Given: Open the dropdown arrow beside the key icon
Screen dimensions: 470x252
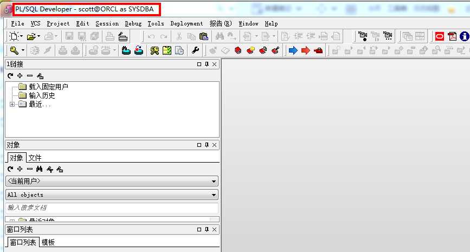Looking at the screenshot, I should point(23,50).
